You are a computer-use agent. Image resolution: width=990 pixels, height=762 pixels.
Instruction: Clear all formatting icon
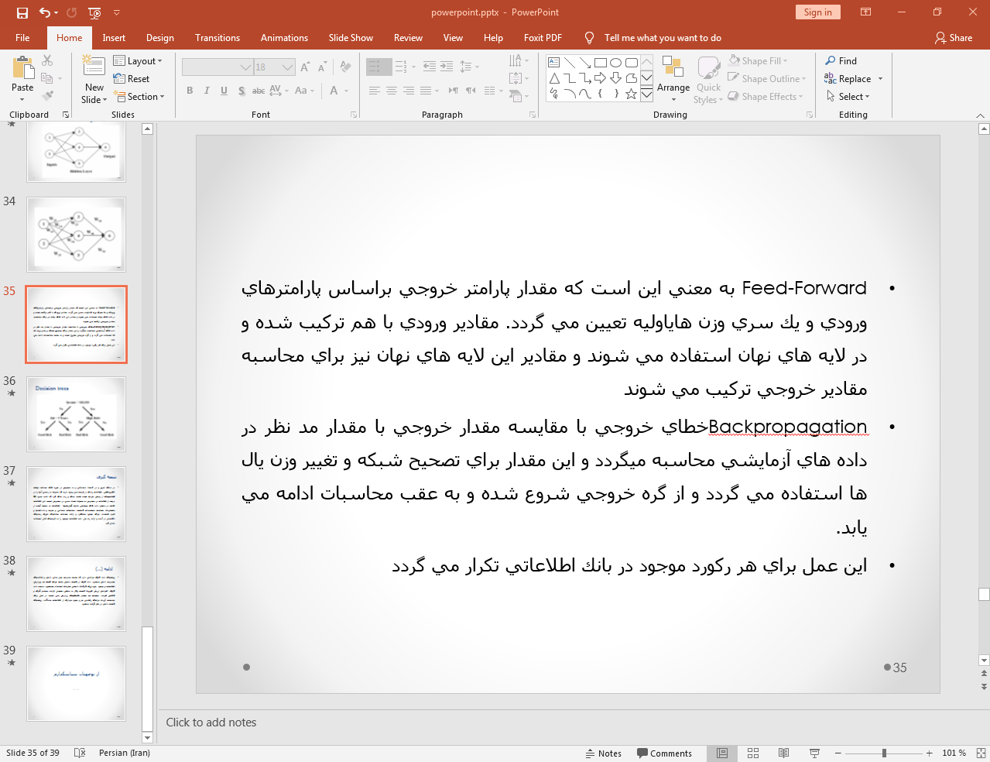pyautogui.click(x=345, y=67)
